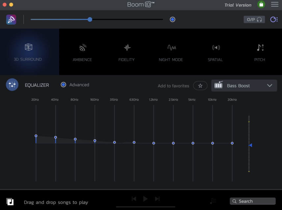Click the preamp gain triangle marker
Image resolution: width=282 pixels, height=210 pixels.
click(x=250, y=145)
